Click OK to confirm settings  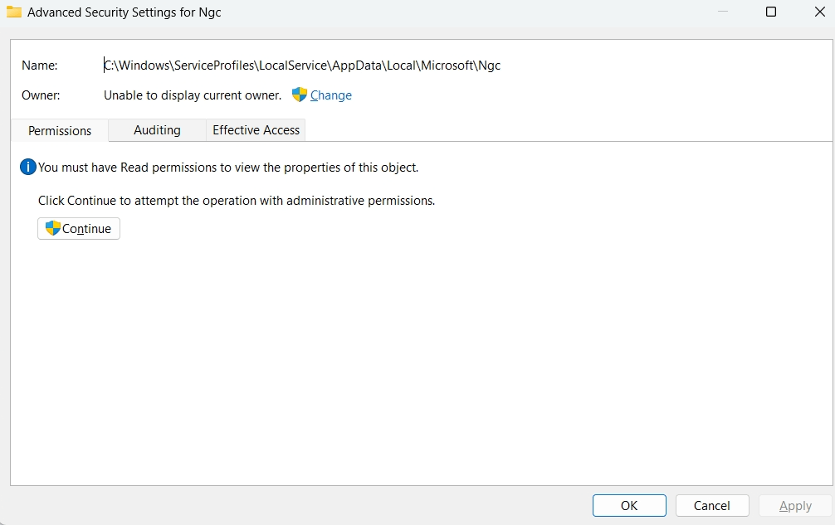[x=629, y=505]
